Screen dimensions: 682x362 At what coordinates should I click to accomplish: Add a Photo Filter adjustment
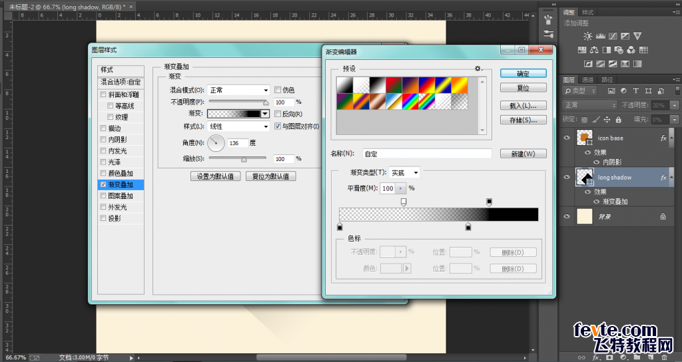619,50
